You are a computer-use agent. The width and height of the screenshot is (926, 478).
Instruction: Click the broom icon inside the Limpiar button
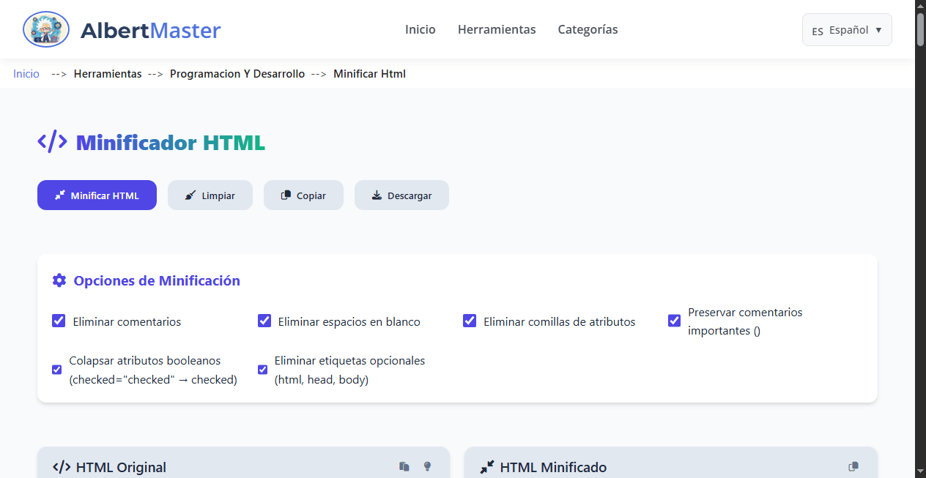[x=189, y=195]
